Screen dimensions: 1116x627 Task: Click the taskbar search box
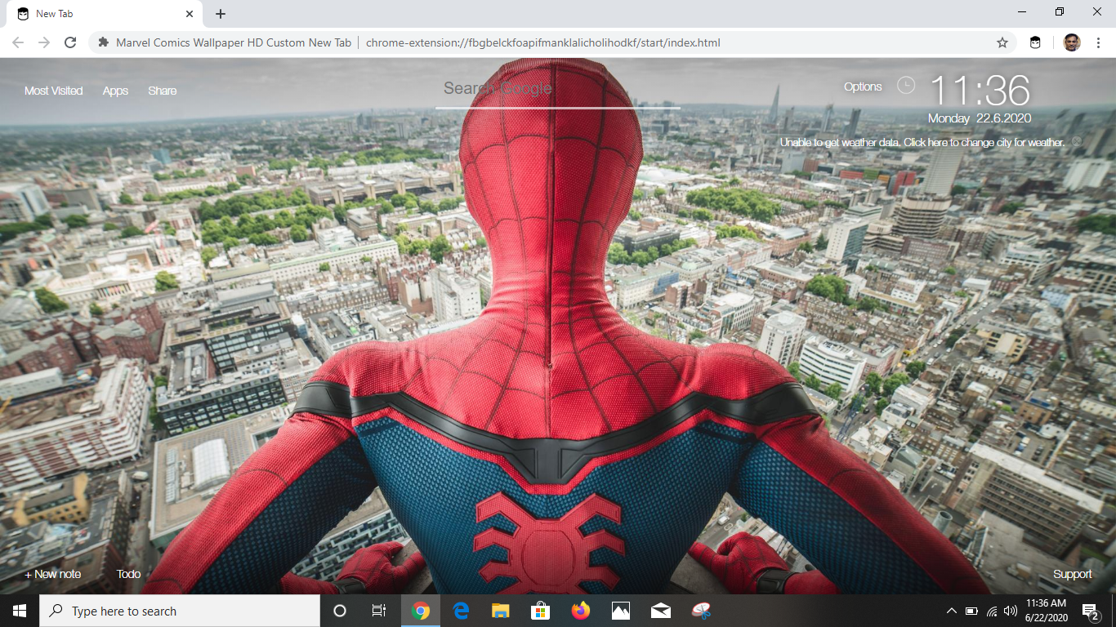(180, 611)
